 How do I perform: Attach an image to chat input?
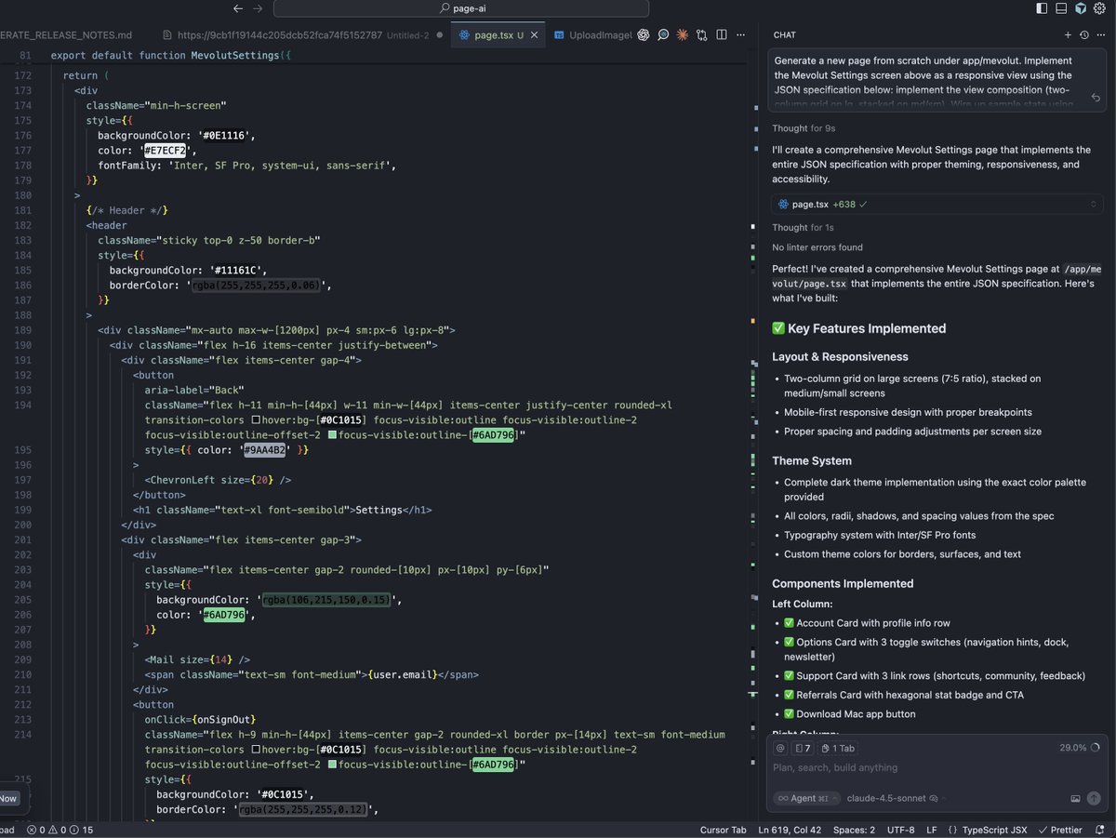(1076, 798)
